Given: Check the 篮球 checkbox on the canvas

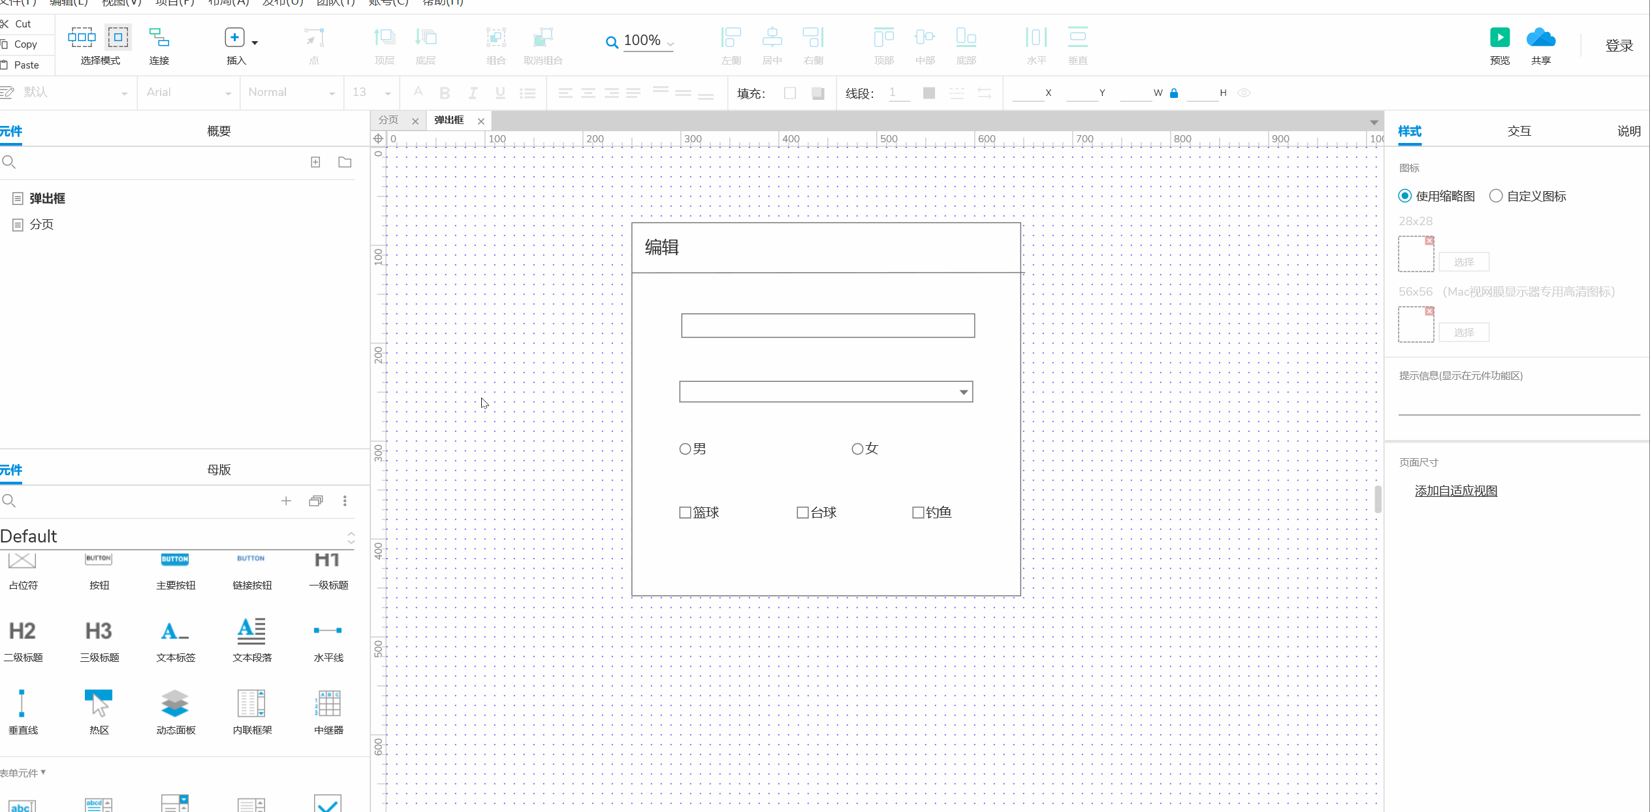Looking at the screenshot, I should click(x=684, y=512).
